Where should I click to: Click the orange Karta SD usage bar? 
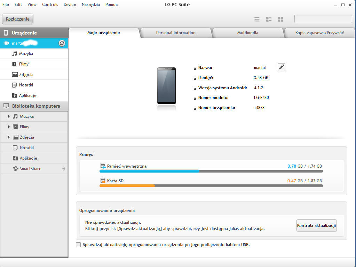pos(127,186)
